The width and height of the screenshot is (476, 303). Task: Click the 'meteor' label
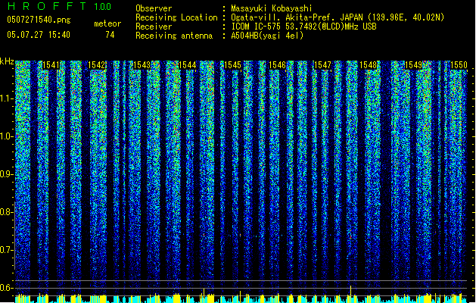coord(107,23)
